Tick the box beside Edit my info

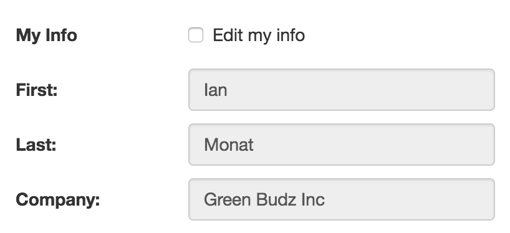196,35
